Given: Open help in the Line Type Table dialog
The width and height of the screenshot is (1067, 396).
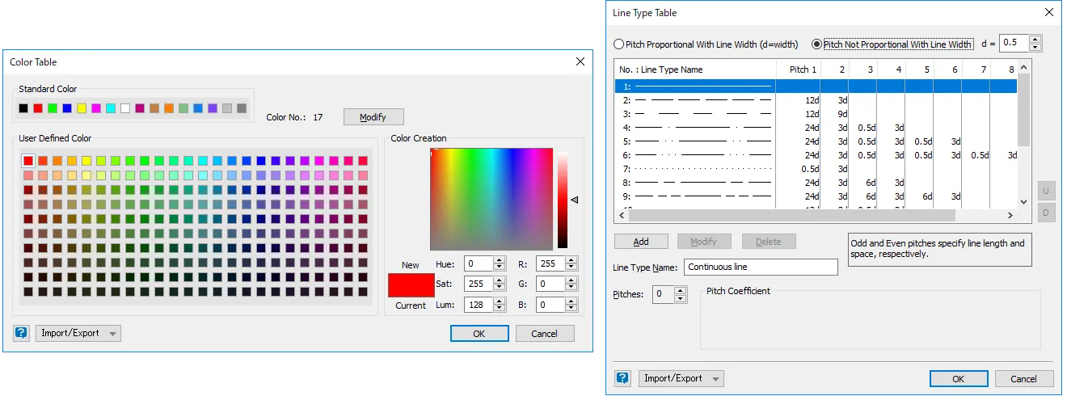Looking at the screenshot, I should (x=622, y=378).
